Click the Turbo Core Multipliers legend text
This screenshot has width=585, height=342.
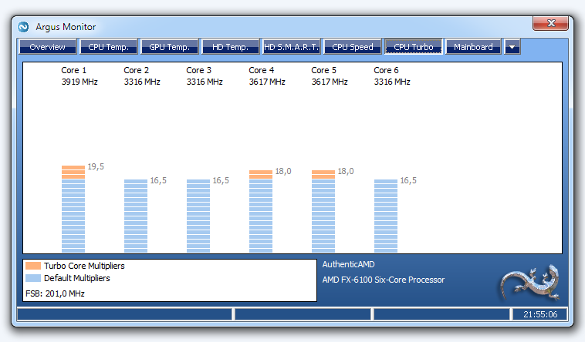pyautogui.click(x=84, y=266)
